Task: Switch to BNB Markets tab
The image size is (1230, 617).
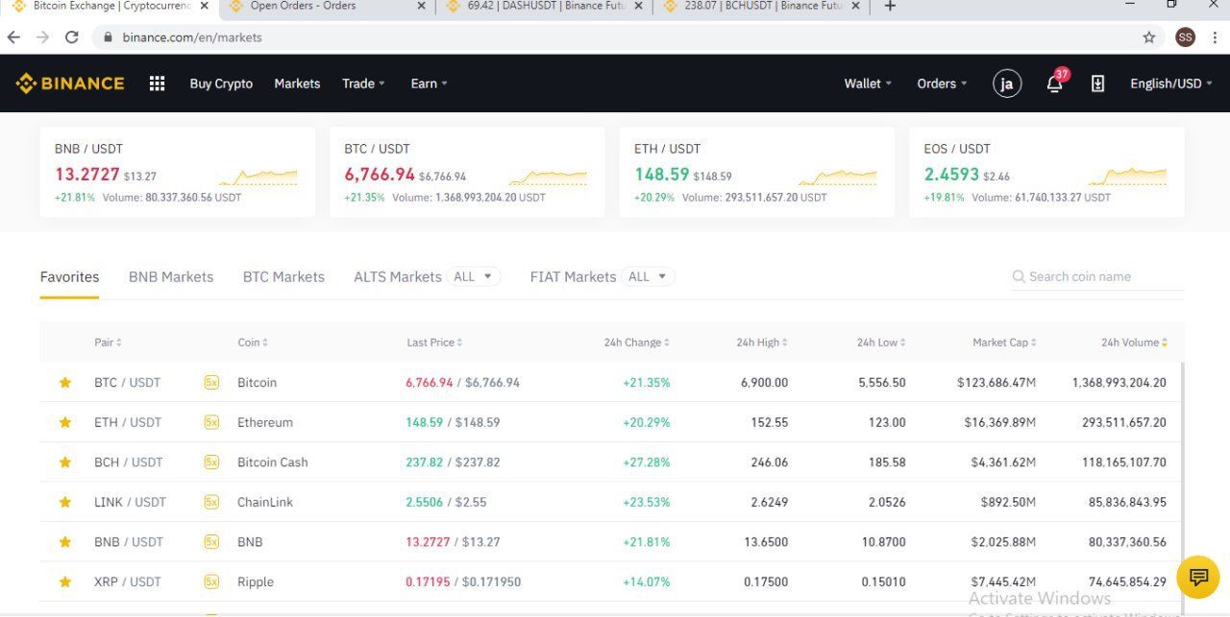Action: 171,276
